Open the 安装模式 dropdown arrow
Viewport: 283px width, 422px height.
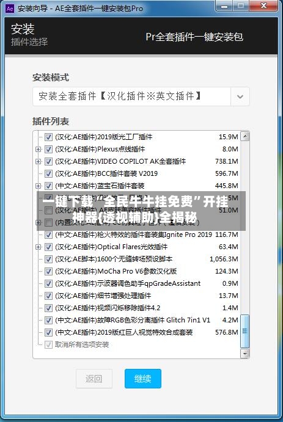[240, 96]
